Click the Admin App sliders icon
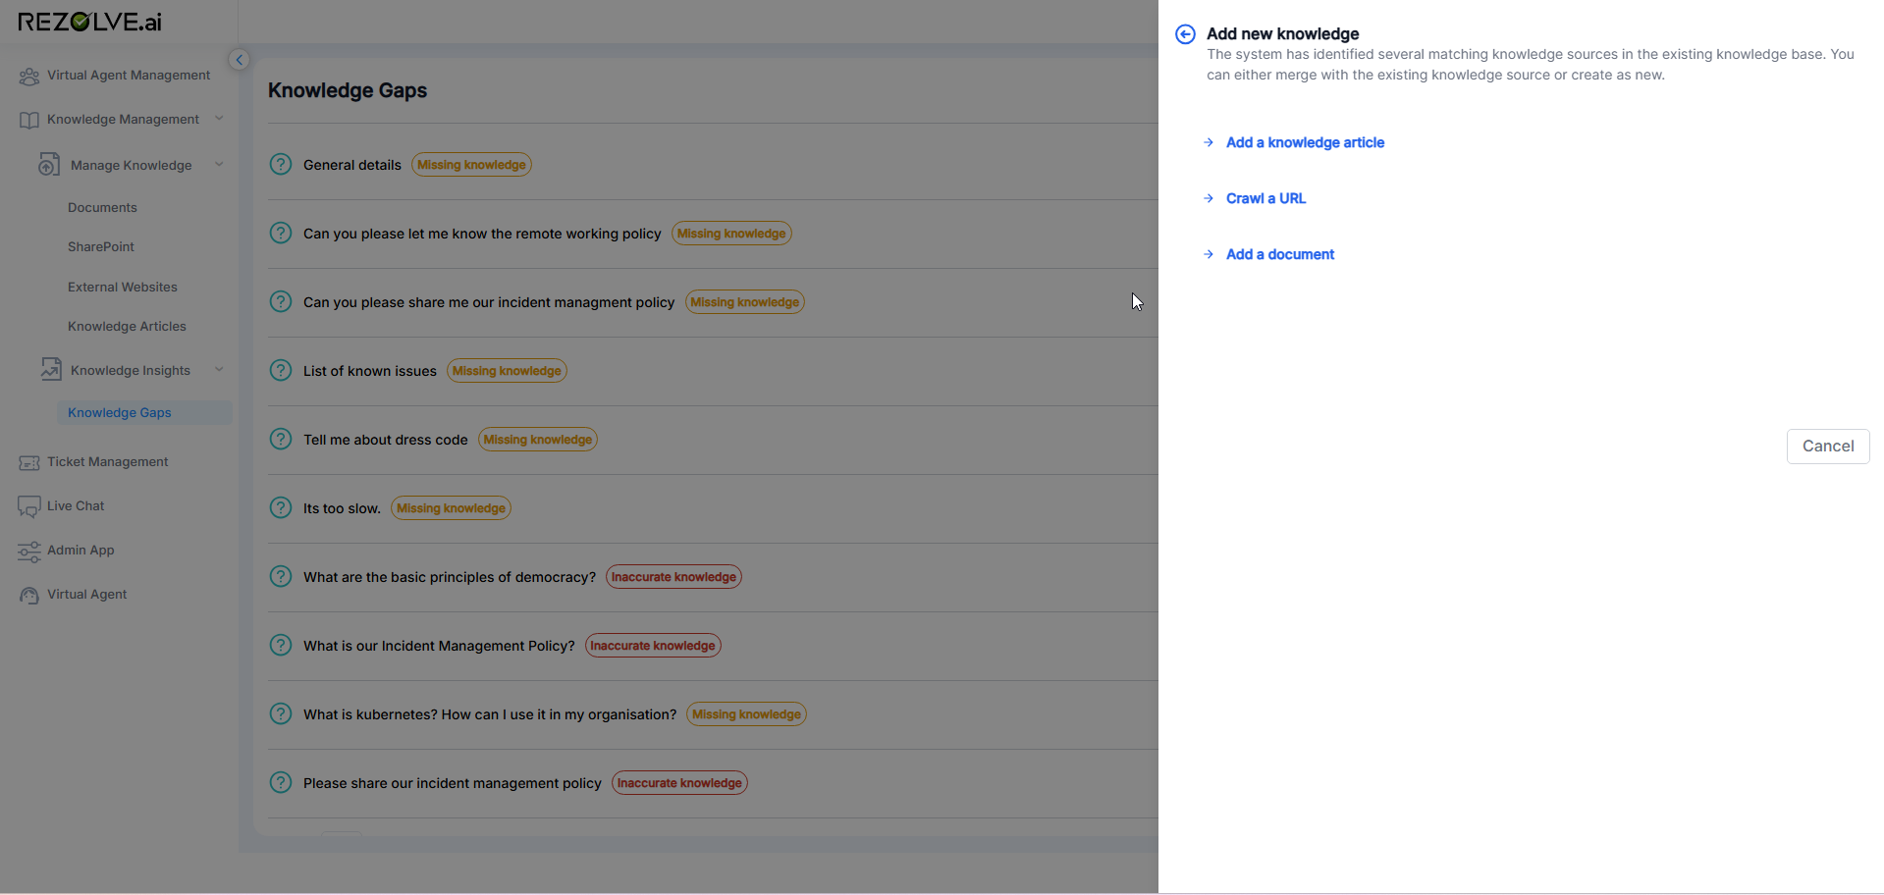Image resolution: width=1884 pixels, height=895 pixels. coord(29,551)
